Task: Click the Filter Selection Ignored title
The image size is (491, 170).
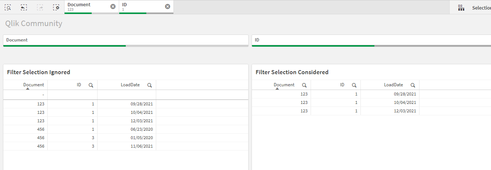Action: pyautogui.click(x=39, y=72)
